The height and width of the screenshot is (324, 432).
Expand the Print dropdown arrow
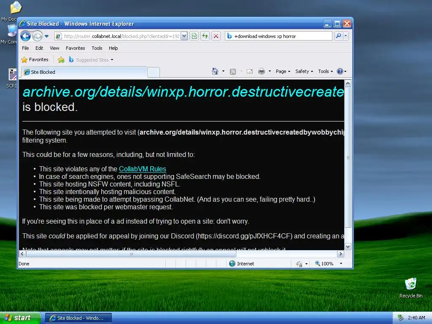(270, 71)
